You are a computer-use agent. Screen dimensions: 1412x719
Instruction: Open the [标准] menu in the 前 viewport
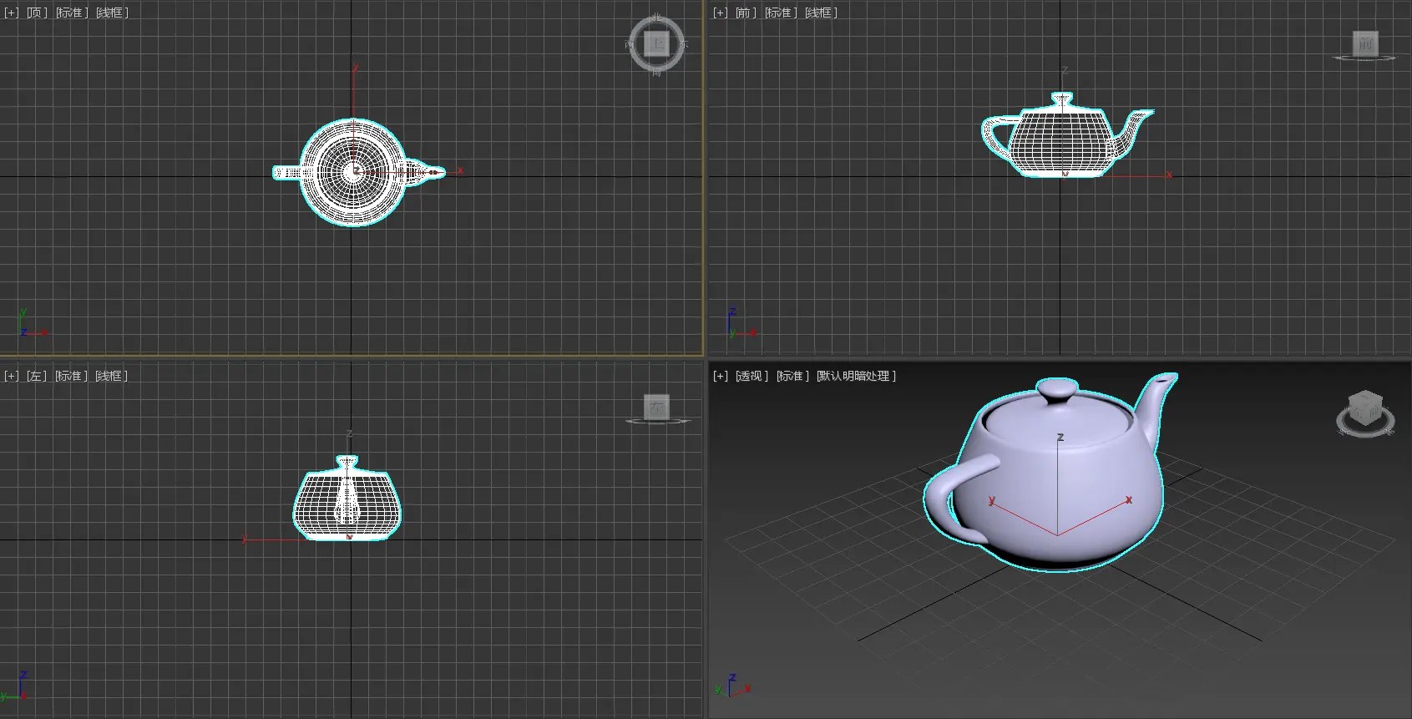[x=781, y=13]
